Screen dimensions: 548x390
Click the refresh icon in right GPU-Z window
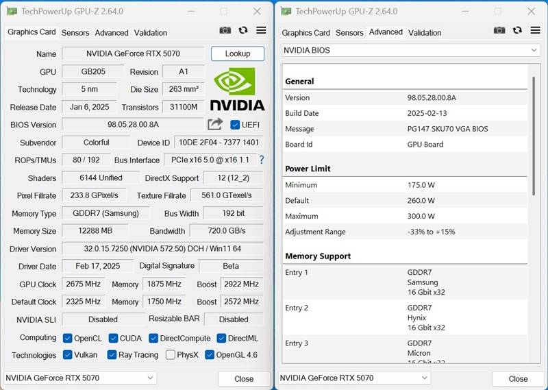click(517, 30)
